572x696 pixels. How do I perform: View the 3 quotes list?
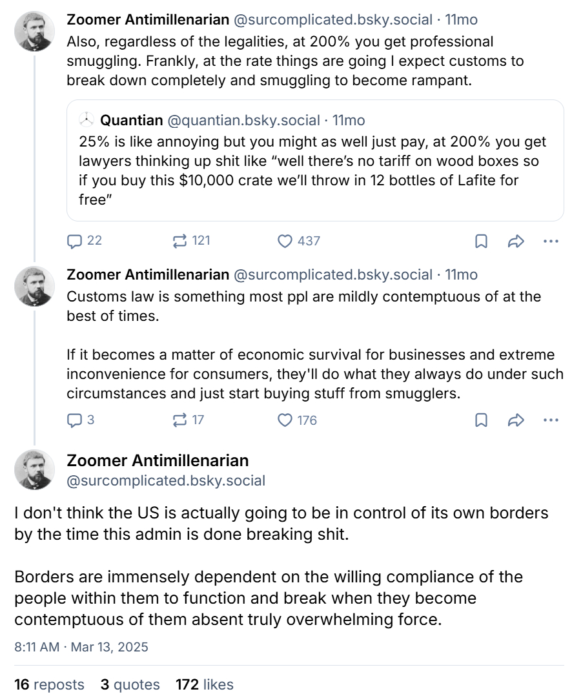tap(130, 684)
